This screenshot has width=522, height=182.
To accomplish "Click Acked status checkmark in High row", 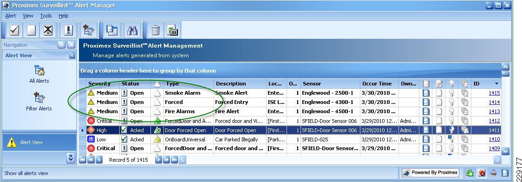I will click(124, 130).
